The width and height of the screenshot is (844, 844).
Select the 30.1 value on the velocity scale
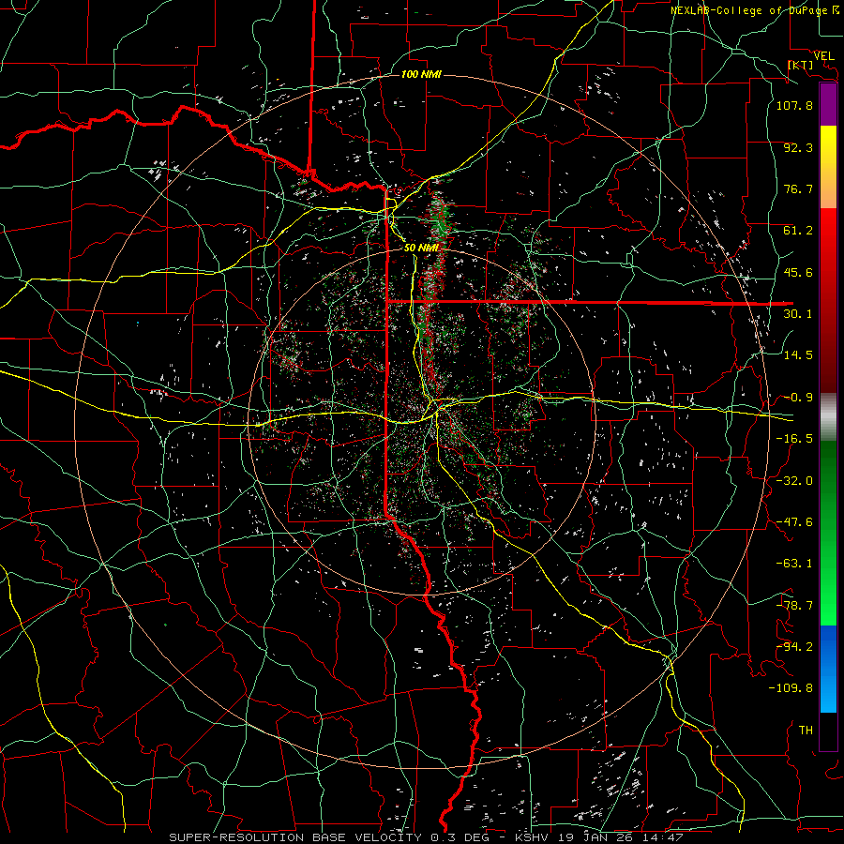pos(798,314)
